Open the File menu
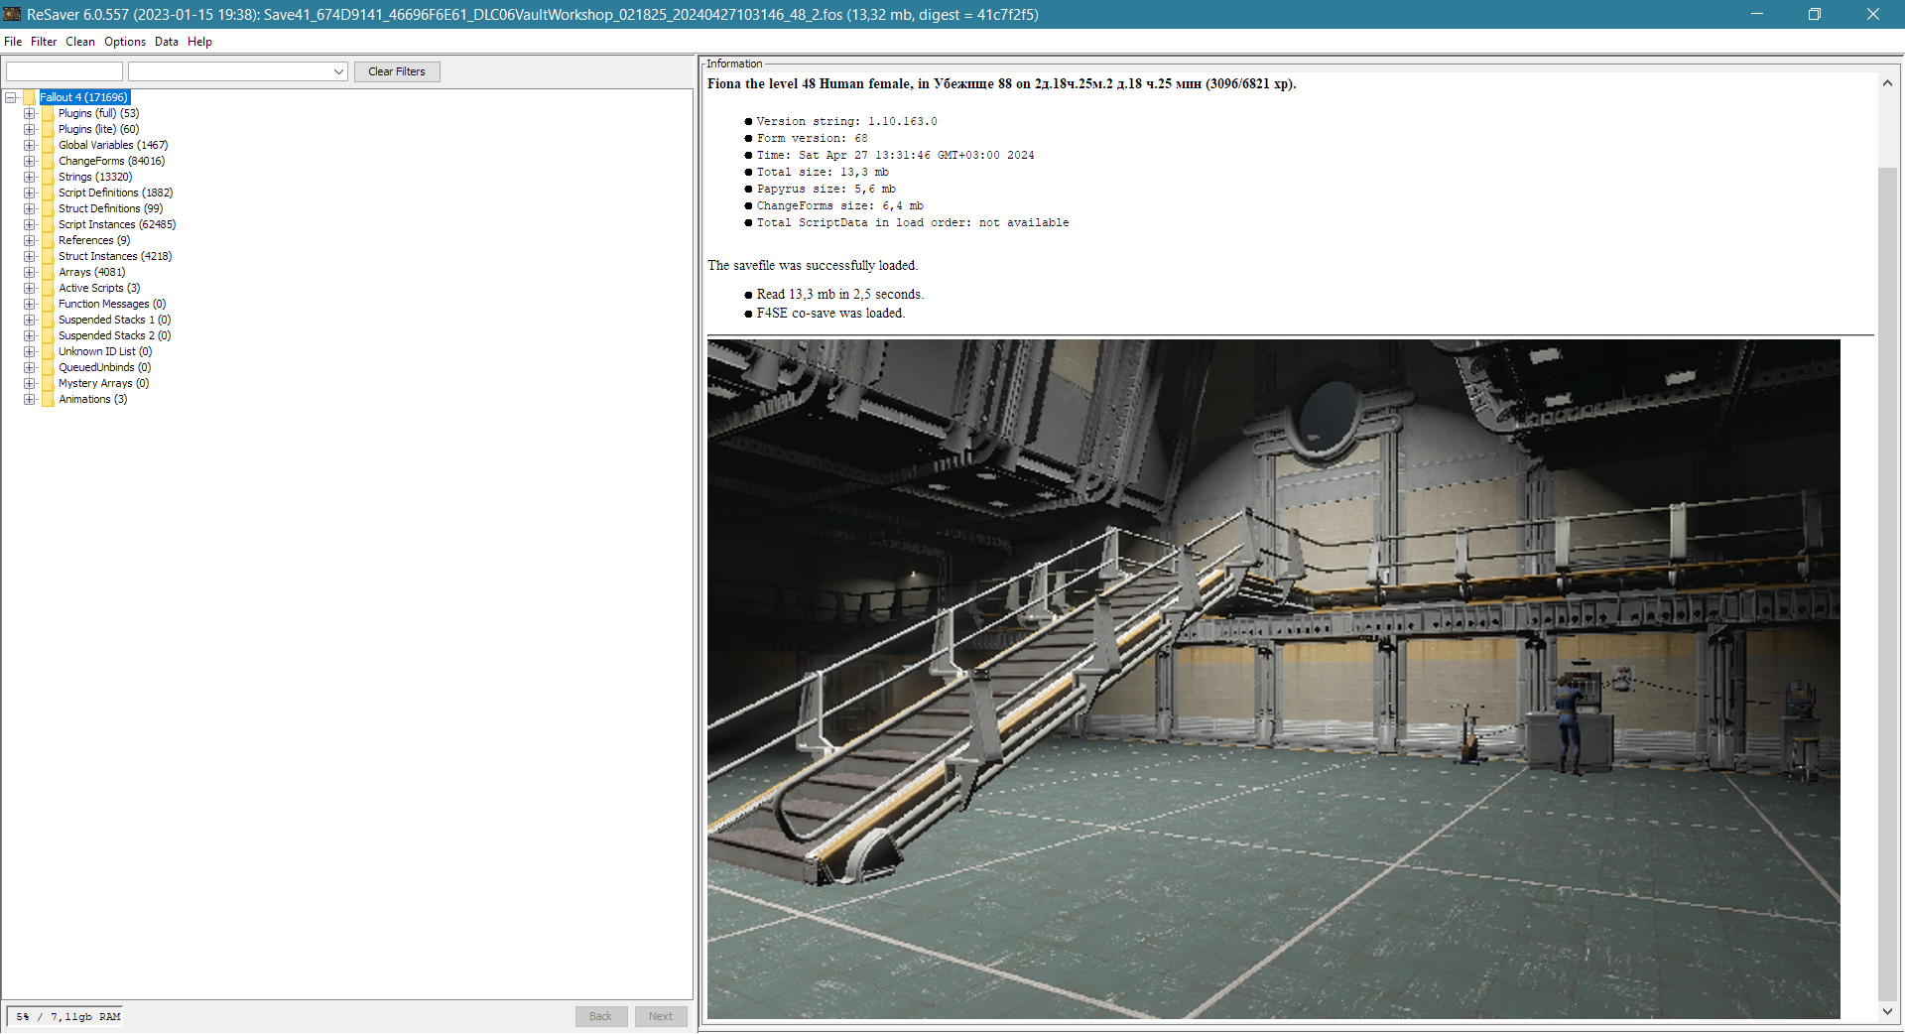This screenshot has width=1905, height=1034. [13, 42]
